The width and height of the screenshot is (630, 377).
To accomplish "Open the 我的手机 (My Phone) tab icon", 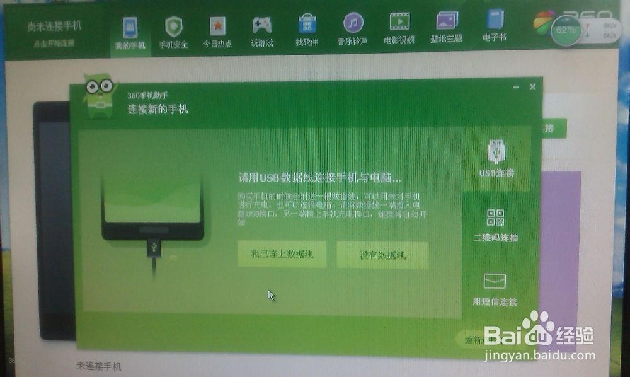I will 132,28.
